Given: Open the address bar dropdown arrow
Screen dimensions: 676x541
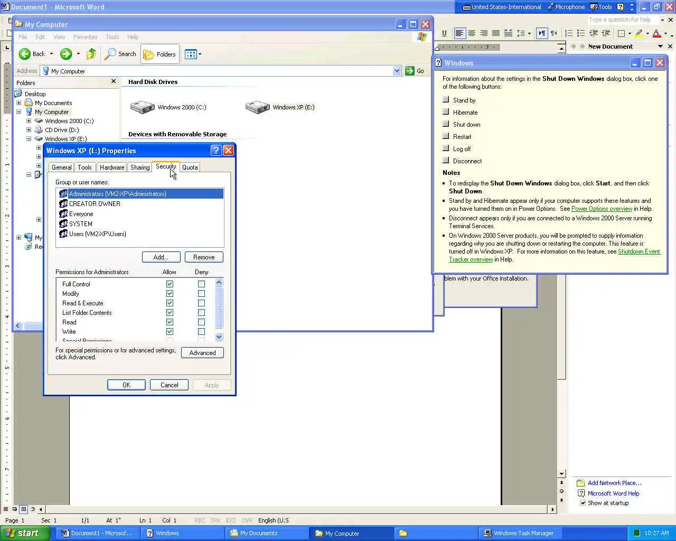Looking at the screenshot, I should 397,71.
